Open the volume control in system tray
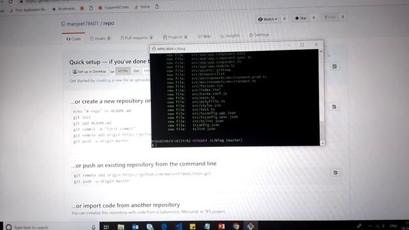The image size is (409, 230). [383, 226]
